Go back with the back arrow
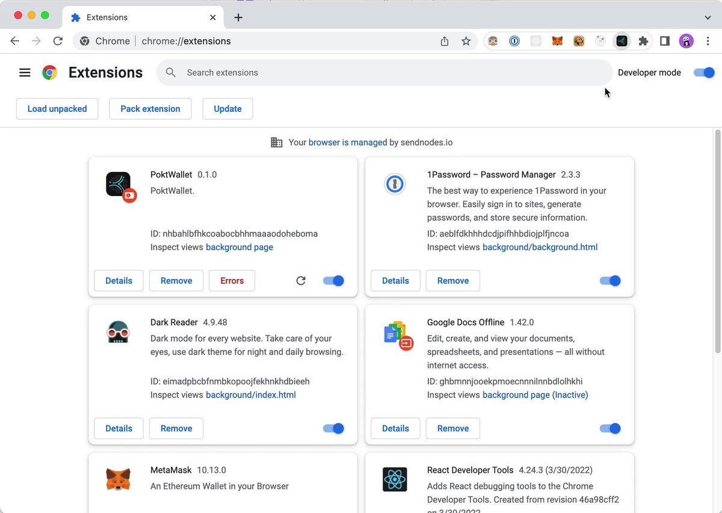Viewport: 722px width, 513px height. point(15,41)
